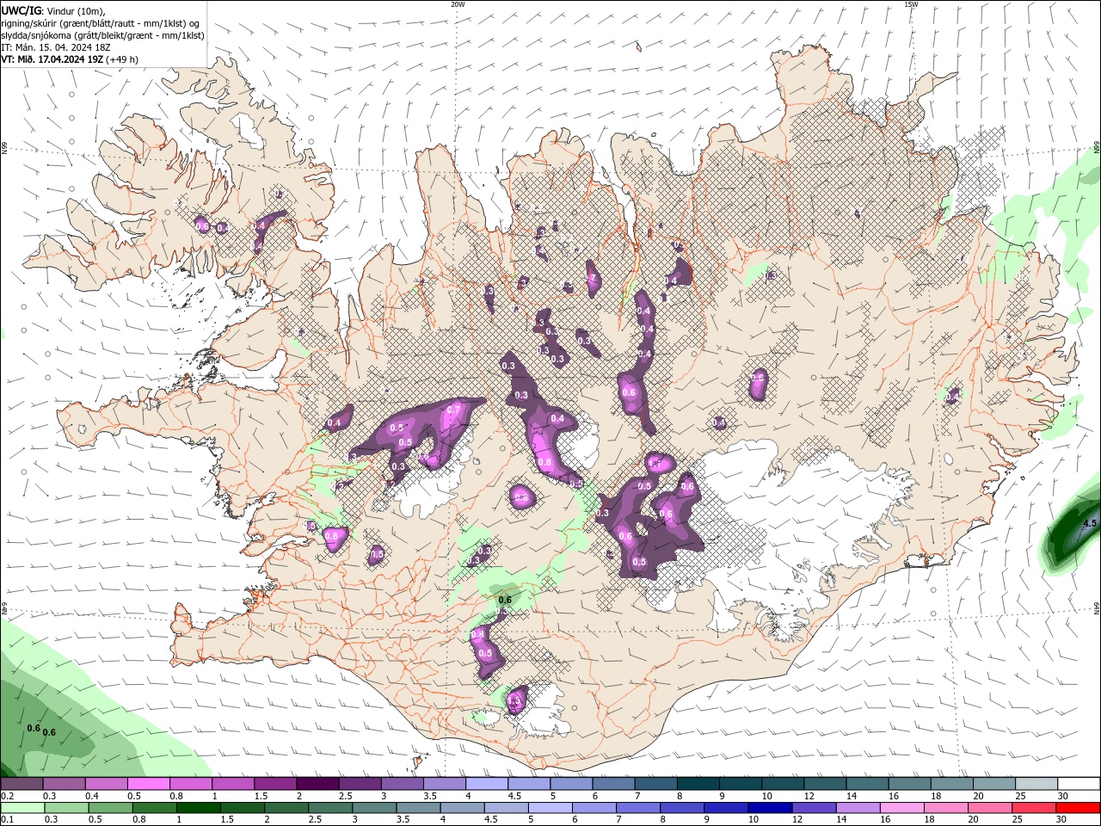Viewport: 1101px width, 826px height.
Task: Click the 'rigning/skúrir' legend description line
Action: [x=101, y=23]
